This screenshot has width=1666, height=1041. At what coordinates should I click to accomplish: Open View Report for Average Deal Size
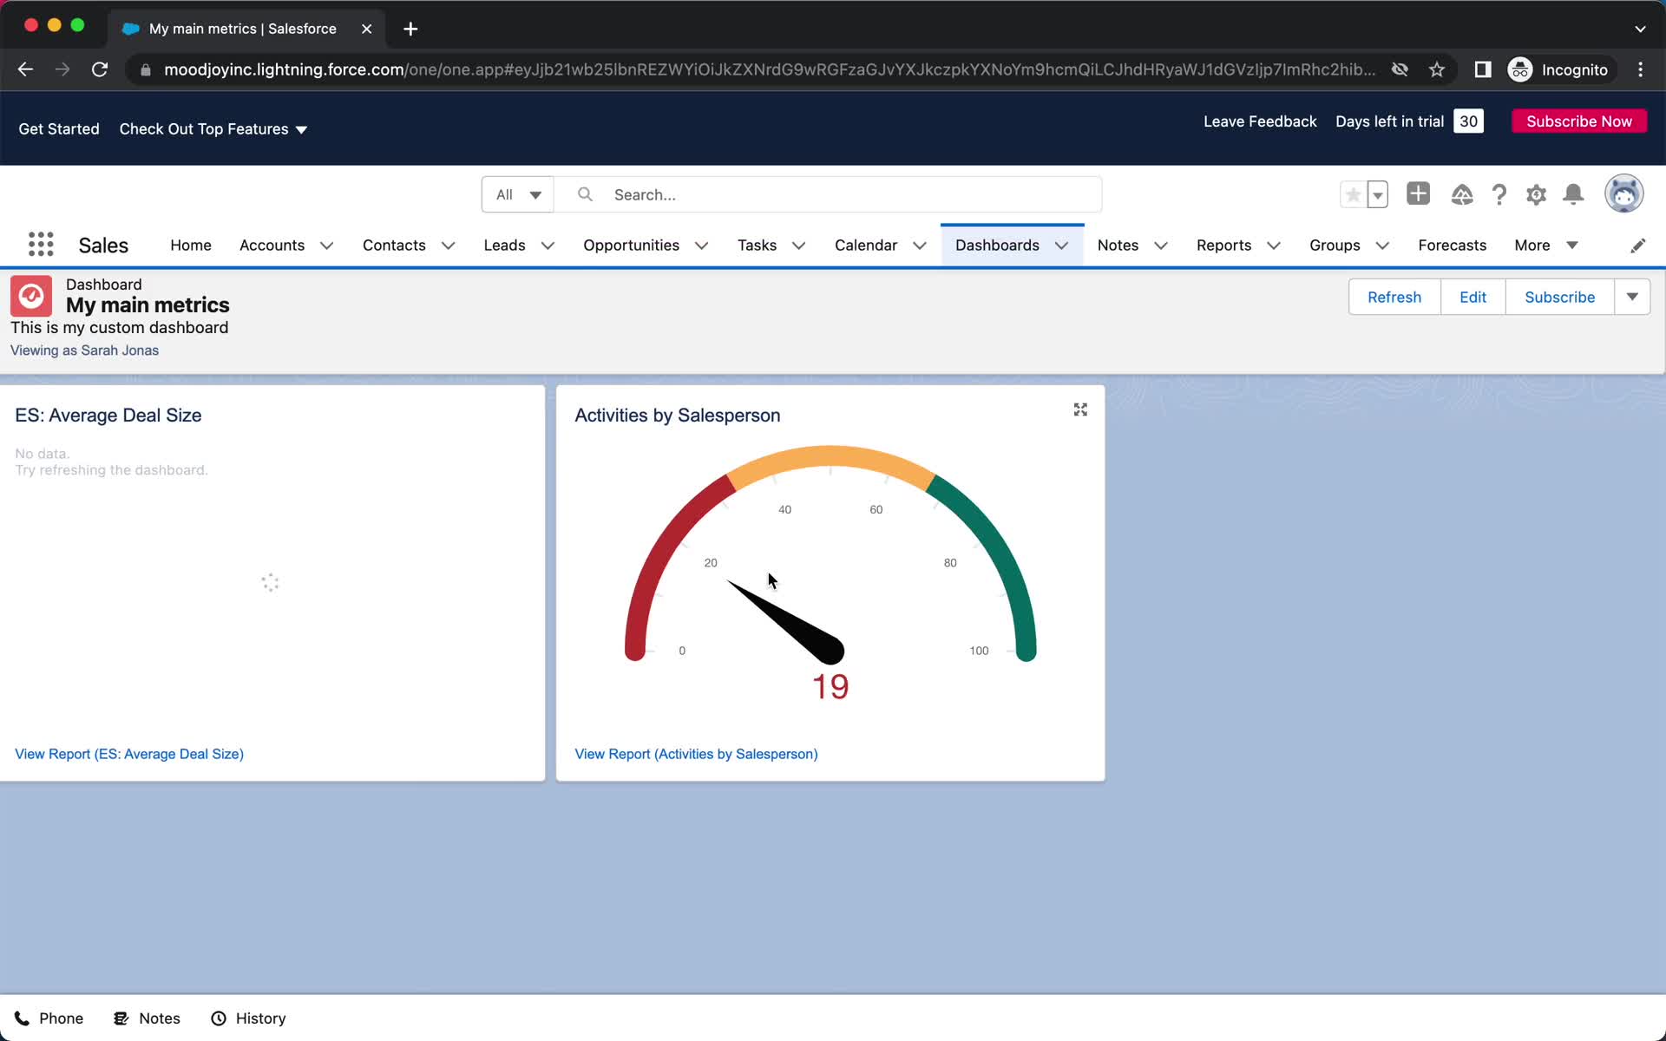(x=129, y=754)
